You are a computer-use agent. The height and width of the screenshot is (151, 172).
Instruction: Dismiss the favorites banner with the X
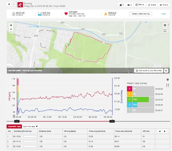point(166,70)
